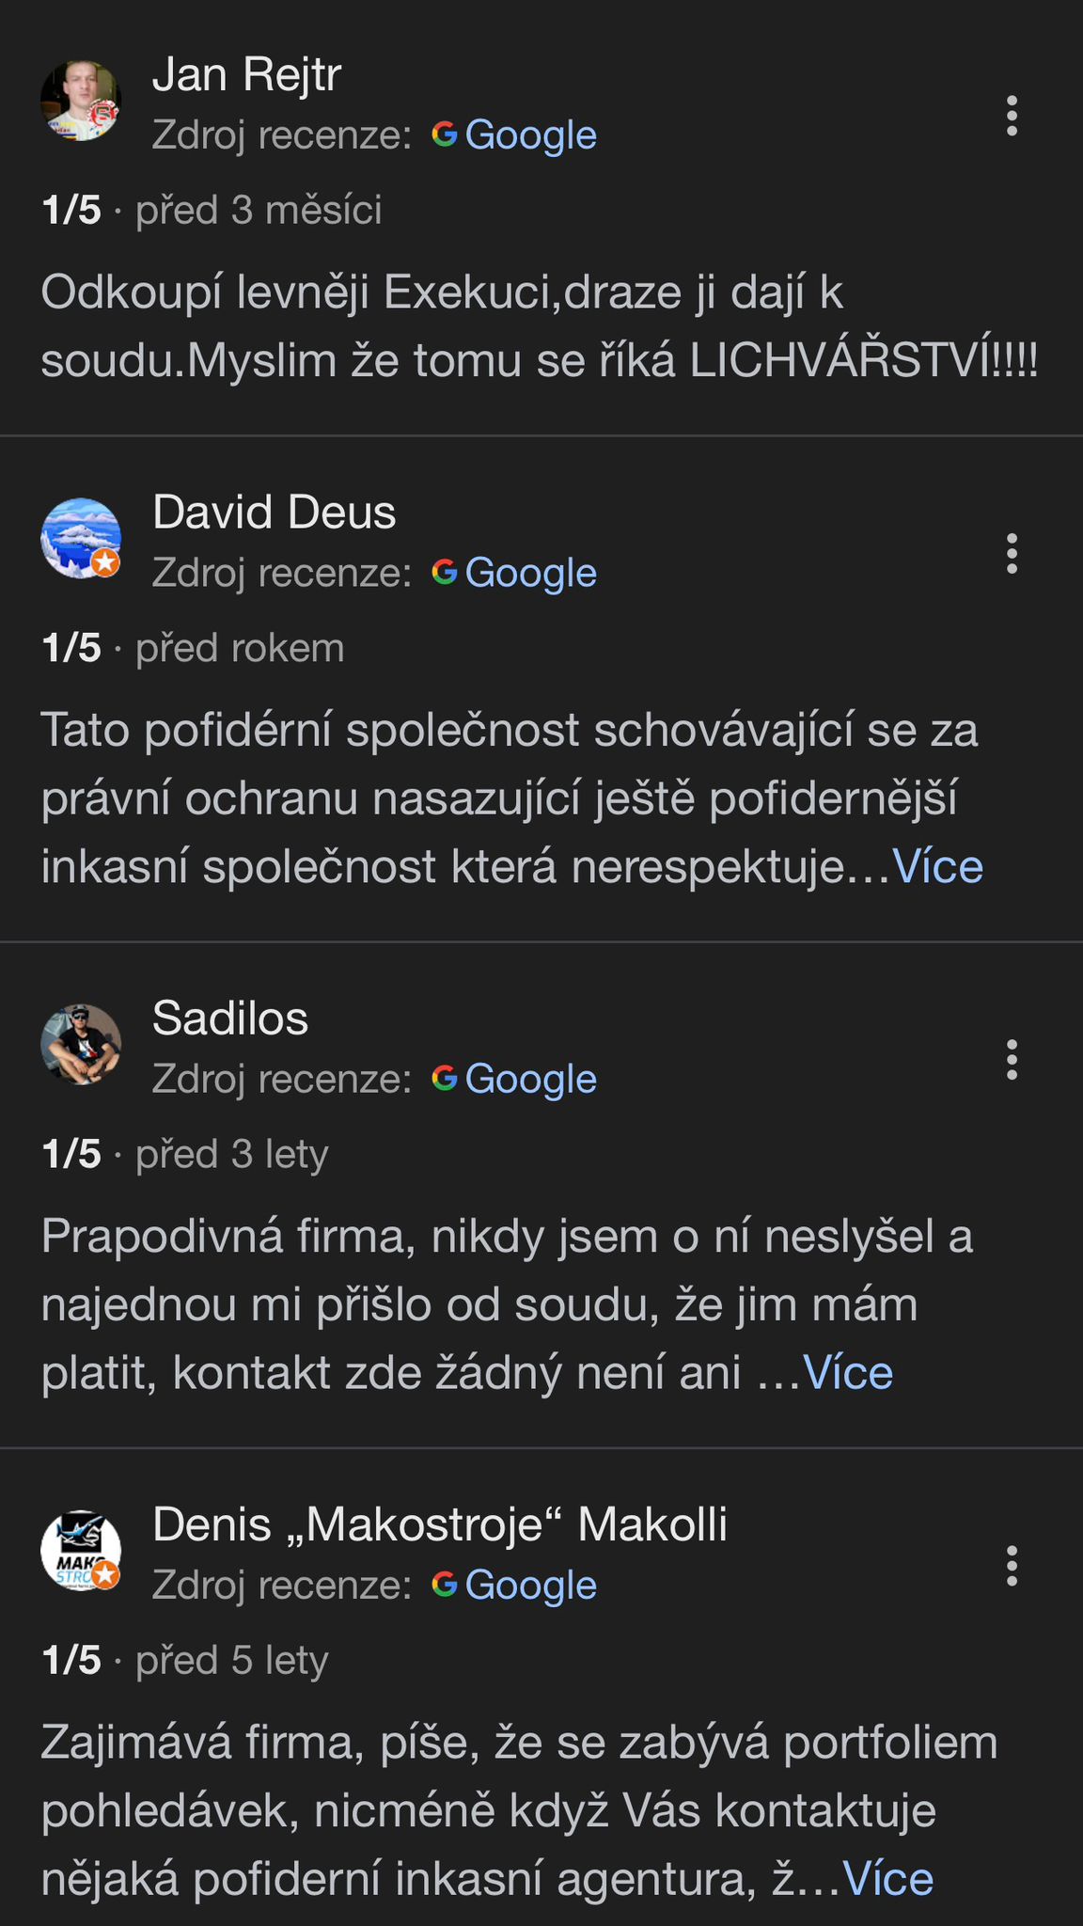This screenshot has height=1926, width=1083.
Task: Expand Sadilos's review with Více
Action: click(847, 1373)
